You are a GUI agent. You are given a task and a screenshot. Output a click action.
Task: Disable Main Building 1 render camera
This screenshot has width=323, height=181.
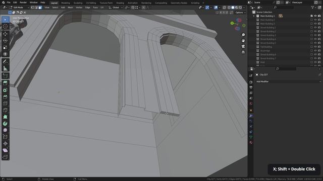pyautogui.click(x=319, y=16)
